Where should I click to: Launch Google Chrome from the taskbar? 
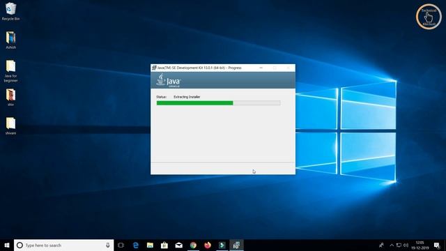click(193, 245)
